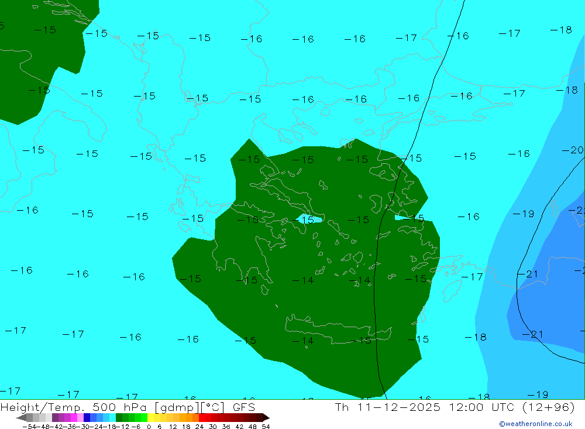Click the 'GFS' model name in the title
This screenshot has width=585, height=429.
click(243, 407)
